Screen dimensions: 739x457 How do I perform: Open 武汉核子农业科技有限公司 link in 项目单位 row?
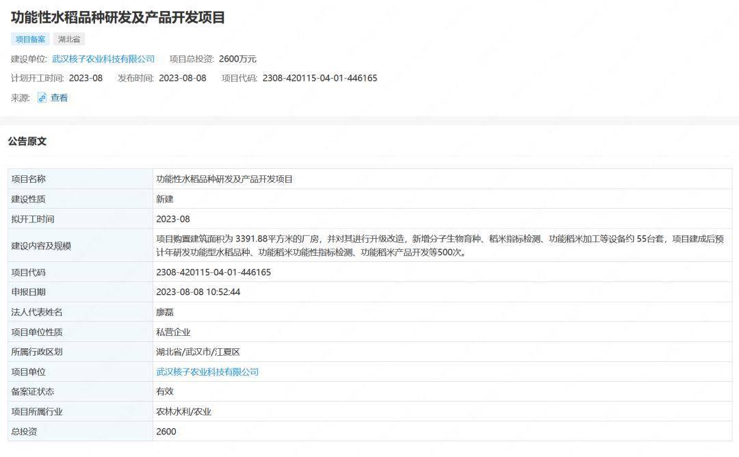tap(207, 372)
